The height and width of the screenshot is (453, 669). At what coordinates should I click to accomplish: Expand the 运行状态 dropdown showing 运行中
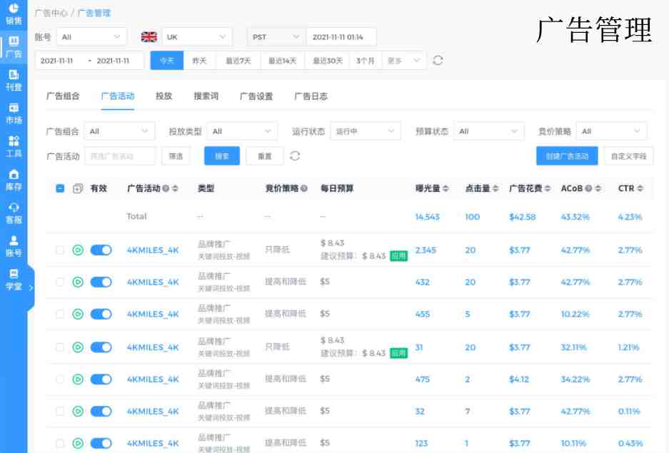point(365,131)
